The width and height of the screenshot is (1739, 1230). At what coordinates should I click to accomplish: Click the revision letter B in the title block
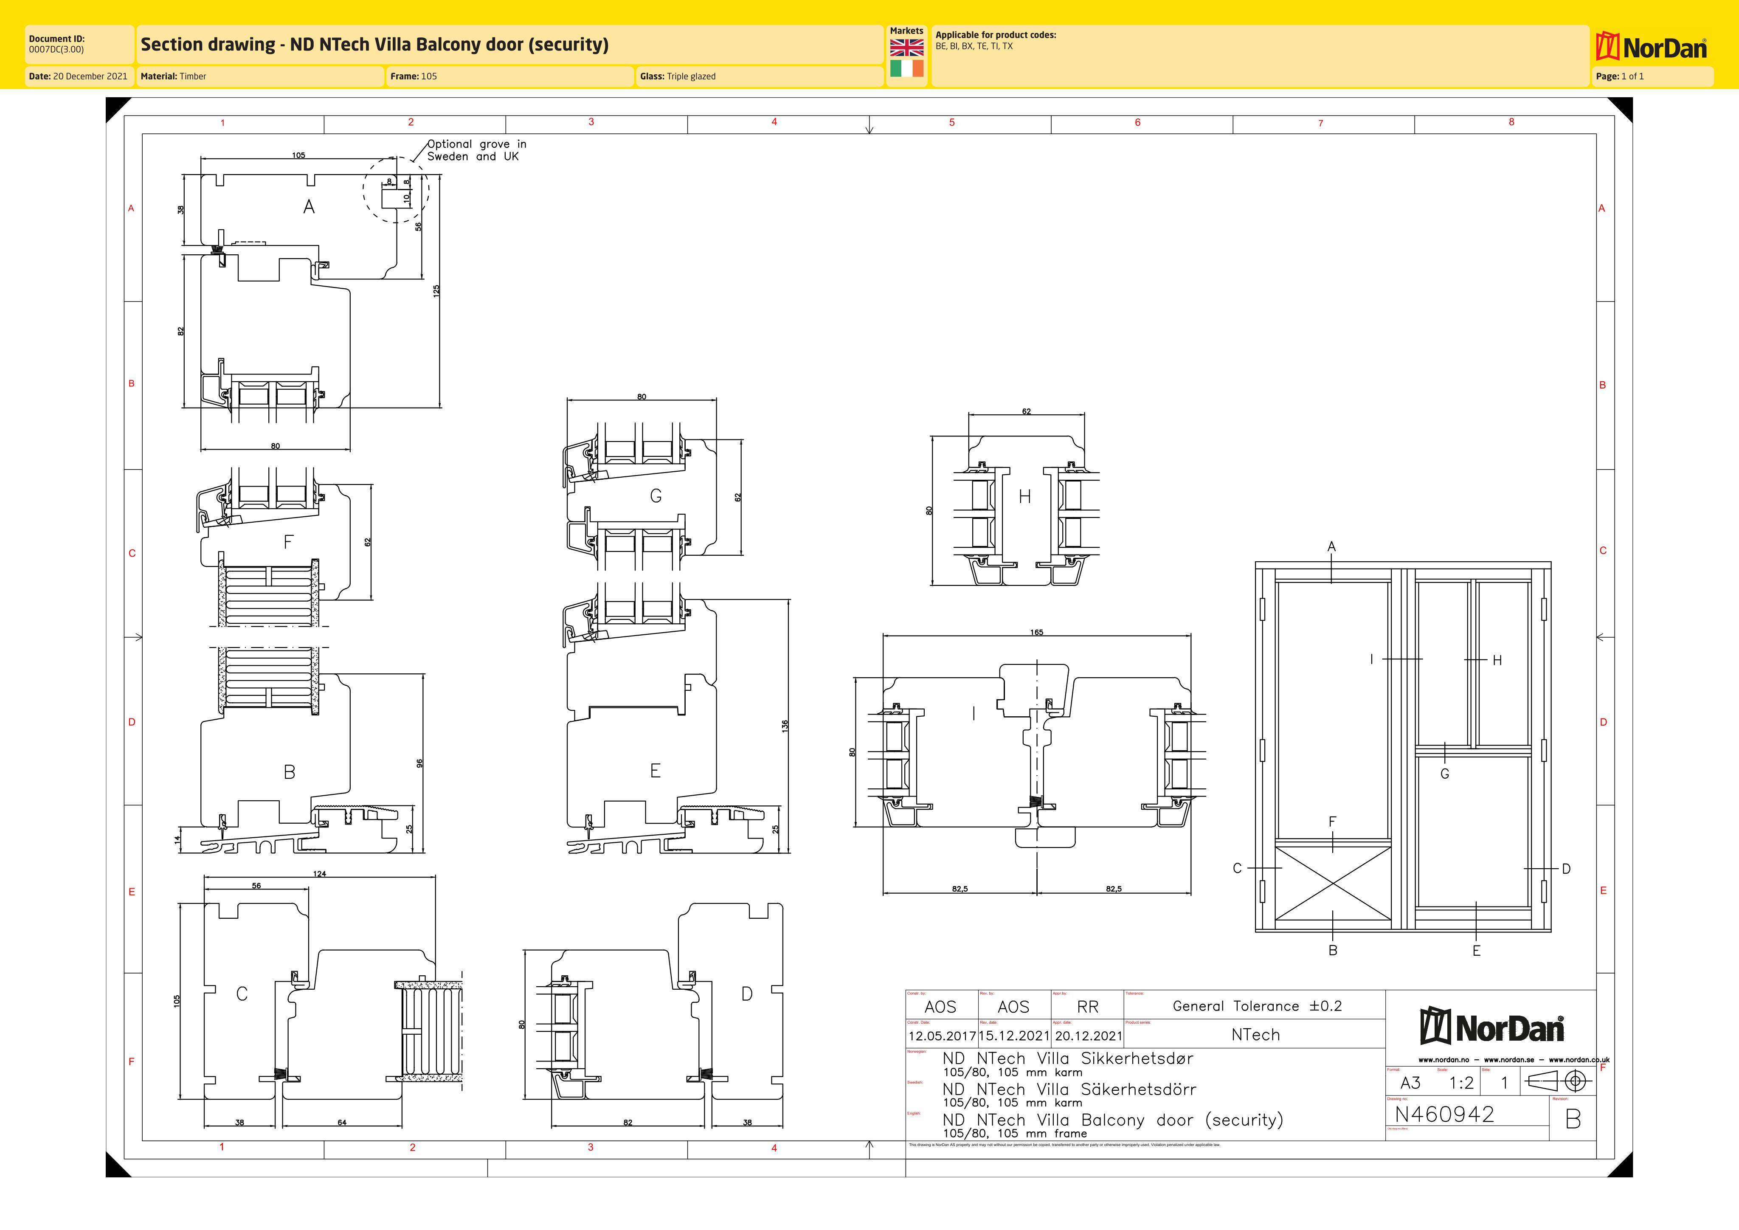pos(1573,1120)
